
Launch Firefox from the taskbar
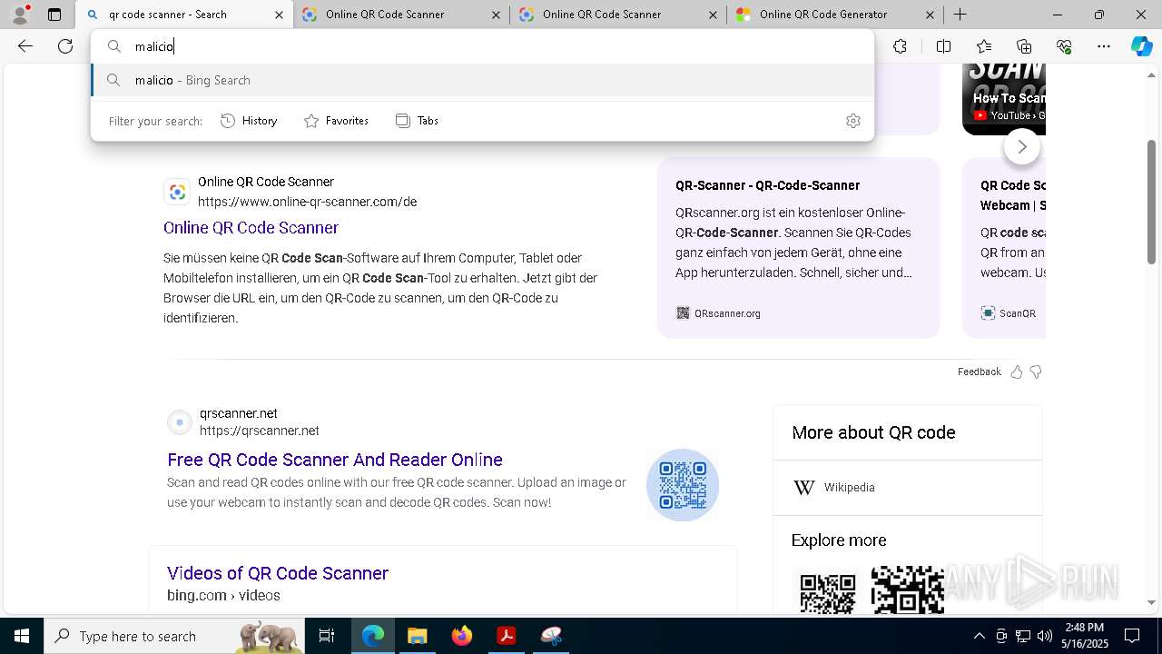tap(462, 636)
